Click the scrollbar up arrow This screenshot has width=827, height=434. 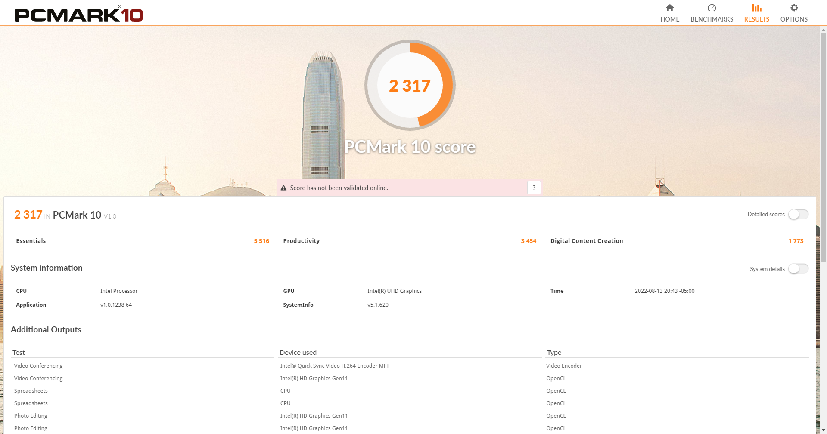pos(823,30)
